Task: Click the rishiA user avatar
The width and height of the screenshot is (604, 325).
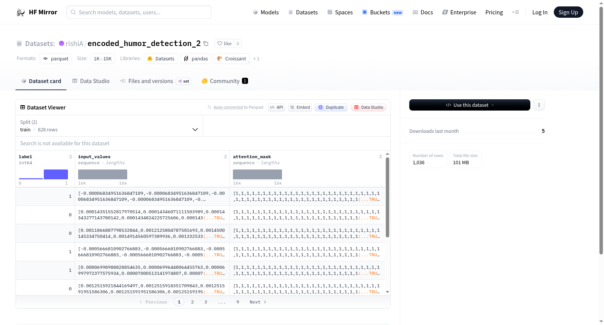Action: click(x=62, y=43)
